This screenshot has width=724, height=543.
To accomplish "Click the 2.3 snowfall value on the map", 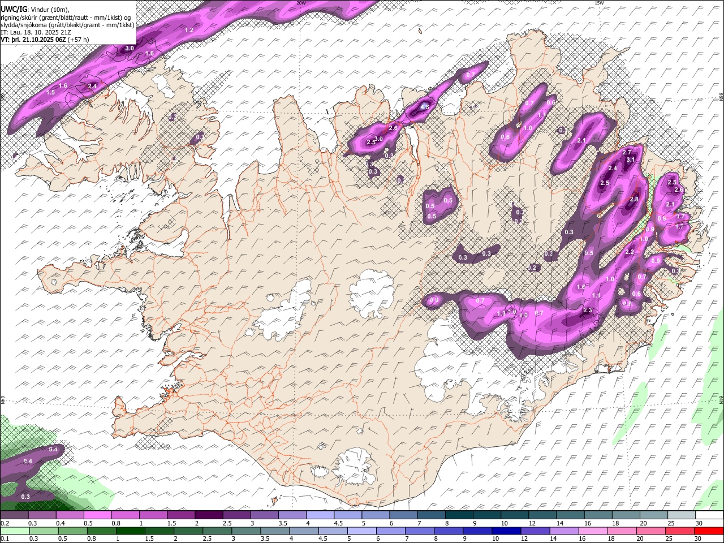I will [588, 310].
